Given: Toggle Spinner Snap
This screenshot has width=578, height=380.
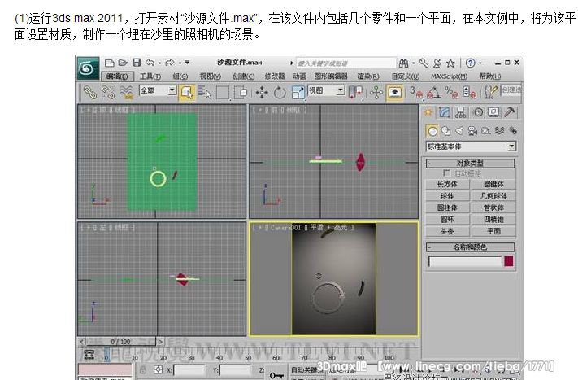Looking at the screenshot, I should tap(469, 92).
